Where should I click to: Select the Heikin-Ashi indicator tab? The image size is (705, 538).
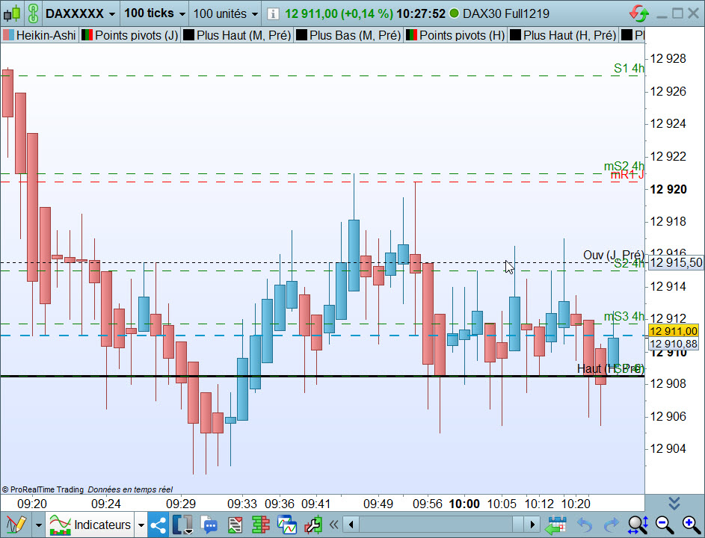click(x=40, y=35)
